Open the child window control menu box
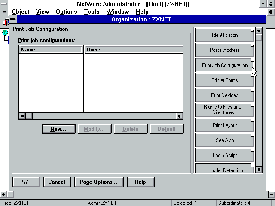This screenshot has width=275, height=206. [4, 12]
